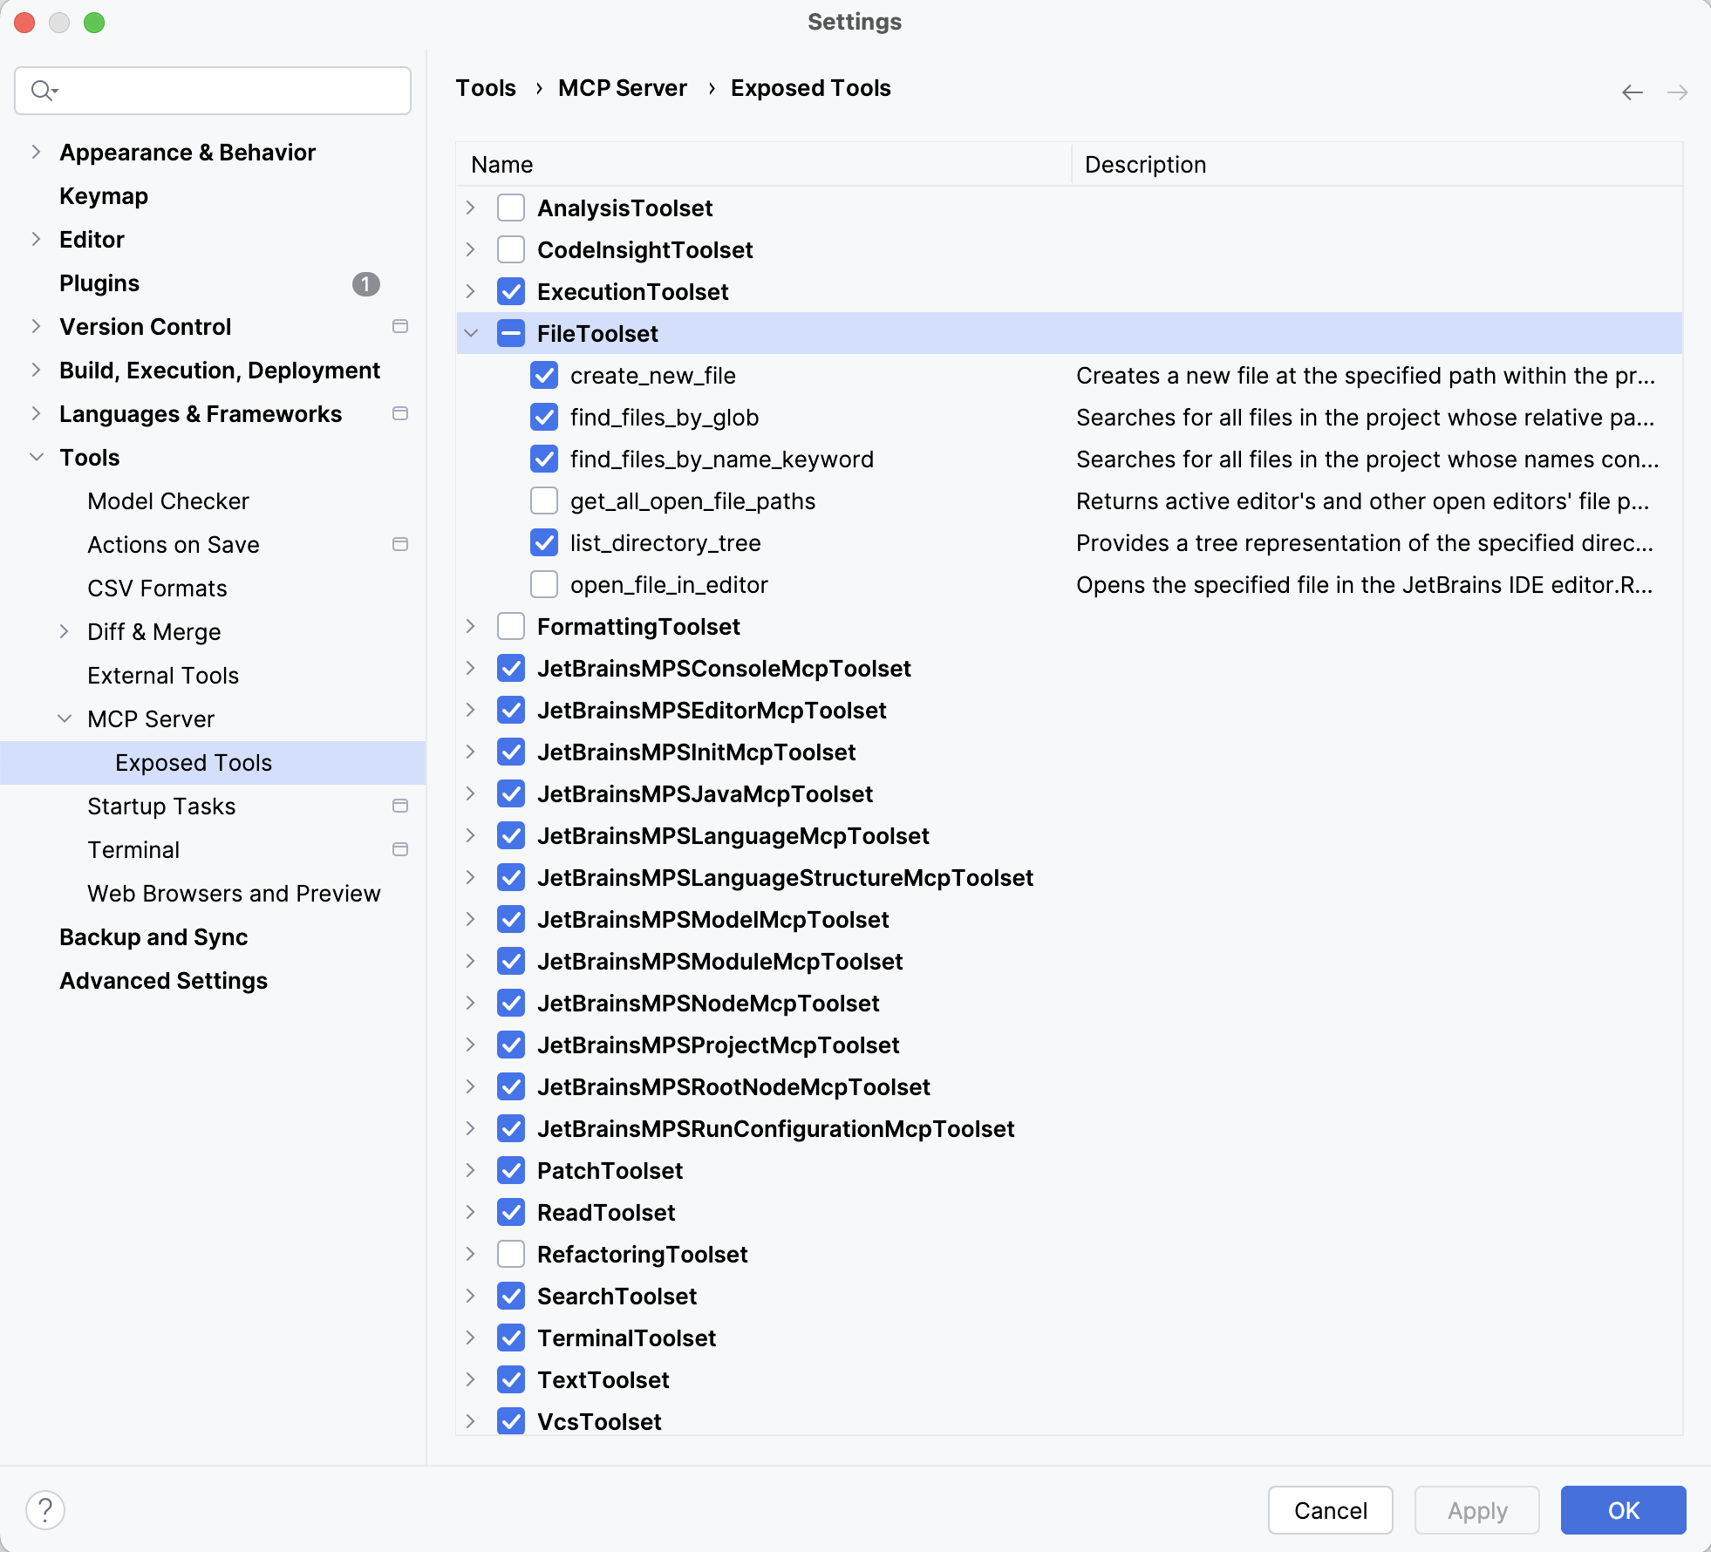Enable the CodeInsightToolset checkbox
This screenshot has height=1552, width=1711.
click(x=511, y=250)
